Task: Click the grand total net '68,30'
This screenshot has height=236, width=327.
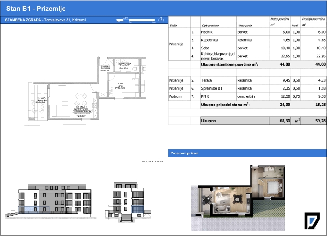Action: pos(285,121)
